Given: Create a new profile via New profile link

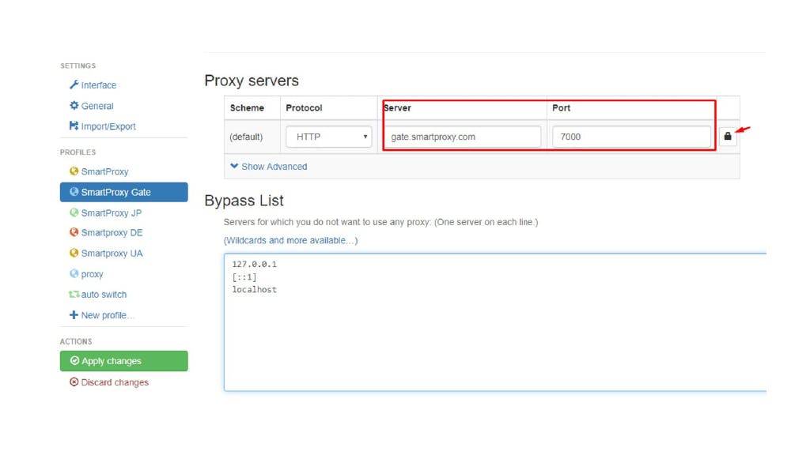Looking at the screenshot, I should 108,315.
